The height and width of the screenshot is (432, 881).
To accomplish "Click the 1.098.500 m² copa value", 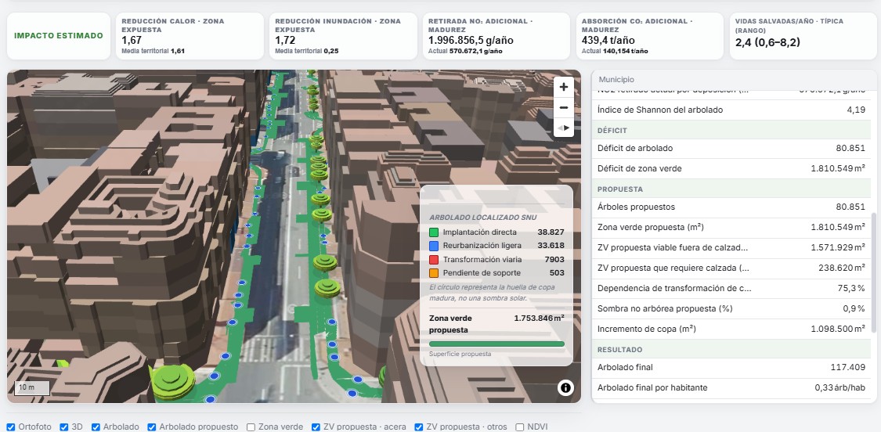I will point(838,329).
